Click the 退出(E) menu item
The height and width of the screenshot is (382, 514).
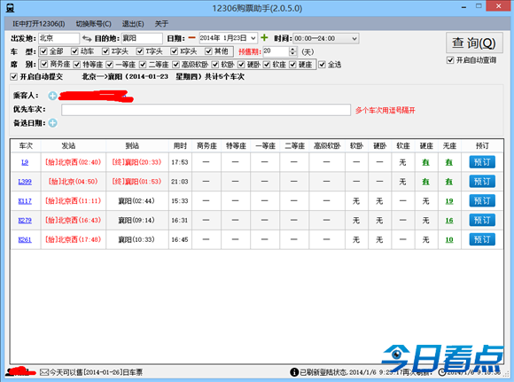(x=133, y=24)
